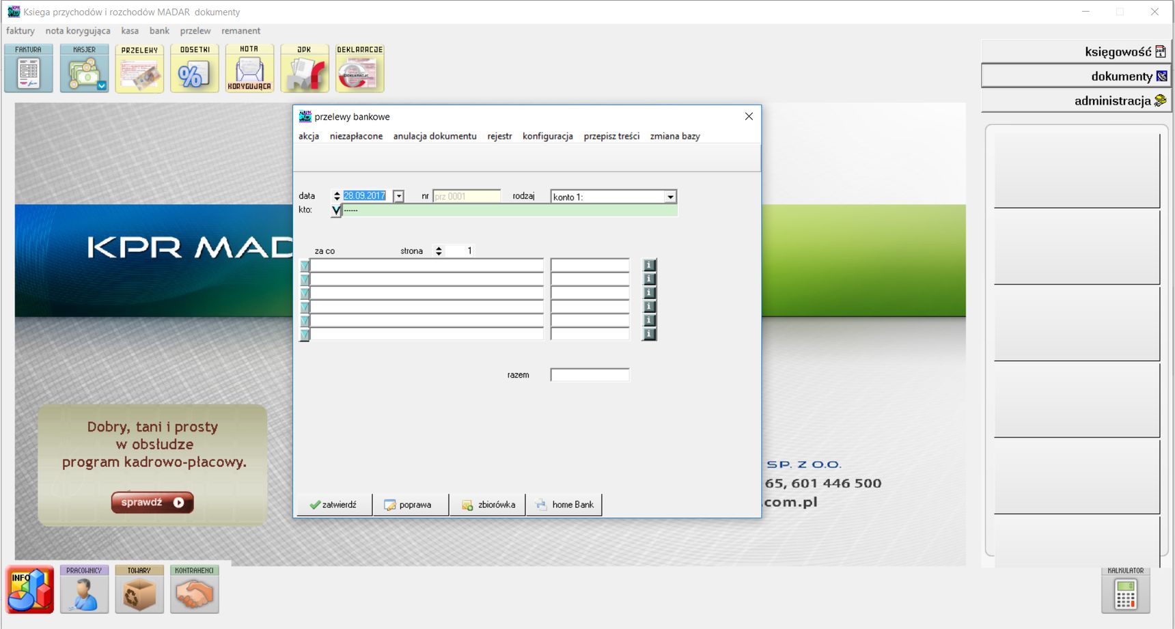This screenshot has height=629, width=1175.
Task: Launch the Kalkulator icon
Action: click(x=1126, y=590)
